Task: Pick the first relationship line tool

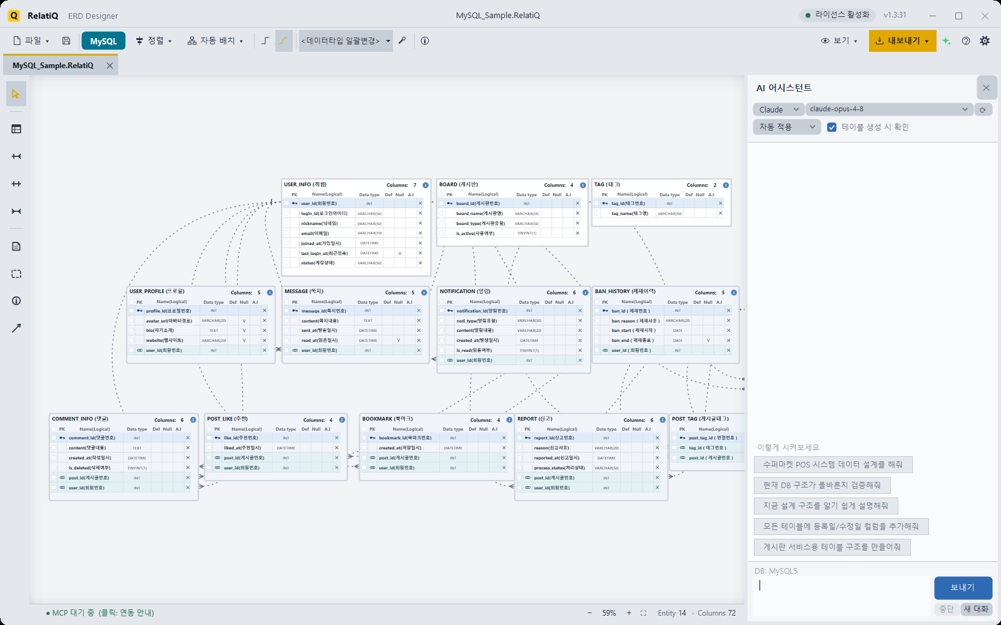Action: tap(16, 156)
